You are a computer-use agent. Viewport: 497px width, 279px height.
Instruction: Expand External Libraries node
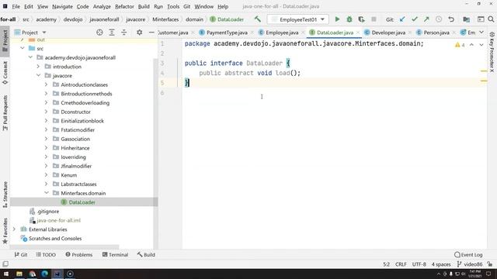(x=14, y=229)
